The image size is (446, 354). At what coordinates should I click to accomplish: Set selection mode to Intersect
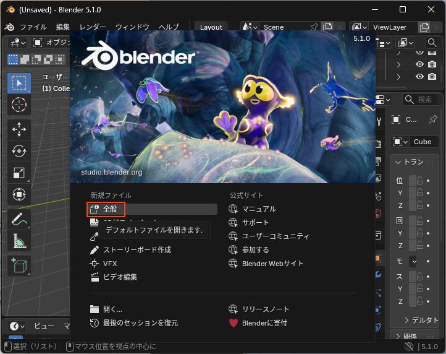pyautogui.click(x=60, y=59)
